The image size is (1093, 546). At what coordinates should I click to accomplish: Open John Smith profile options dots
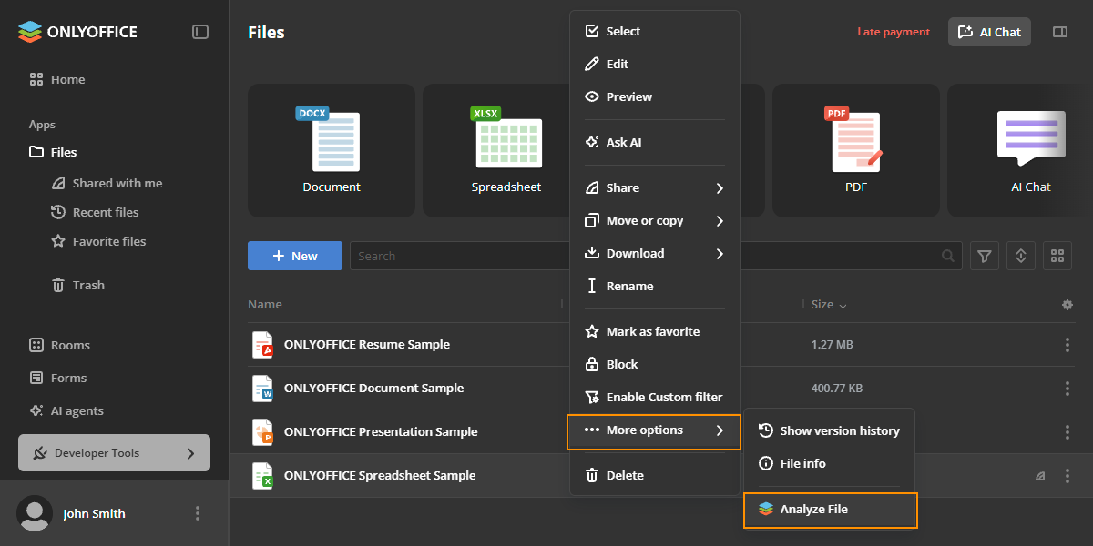coord(198,513)
